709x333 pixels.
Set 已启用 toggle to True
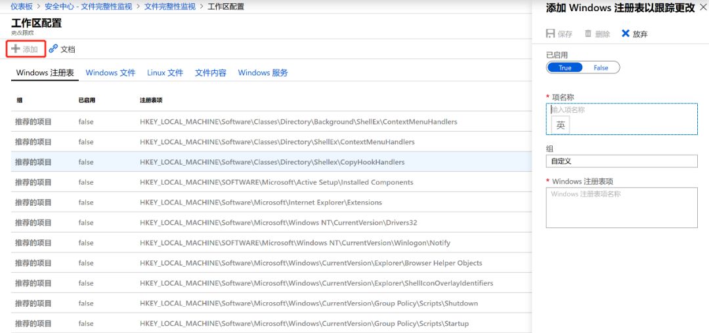(x=565, y=68)
